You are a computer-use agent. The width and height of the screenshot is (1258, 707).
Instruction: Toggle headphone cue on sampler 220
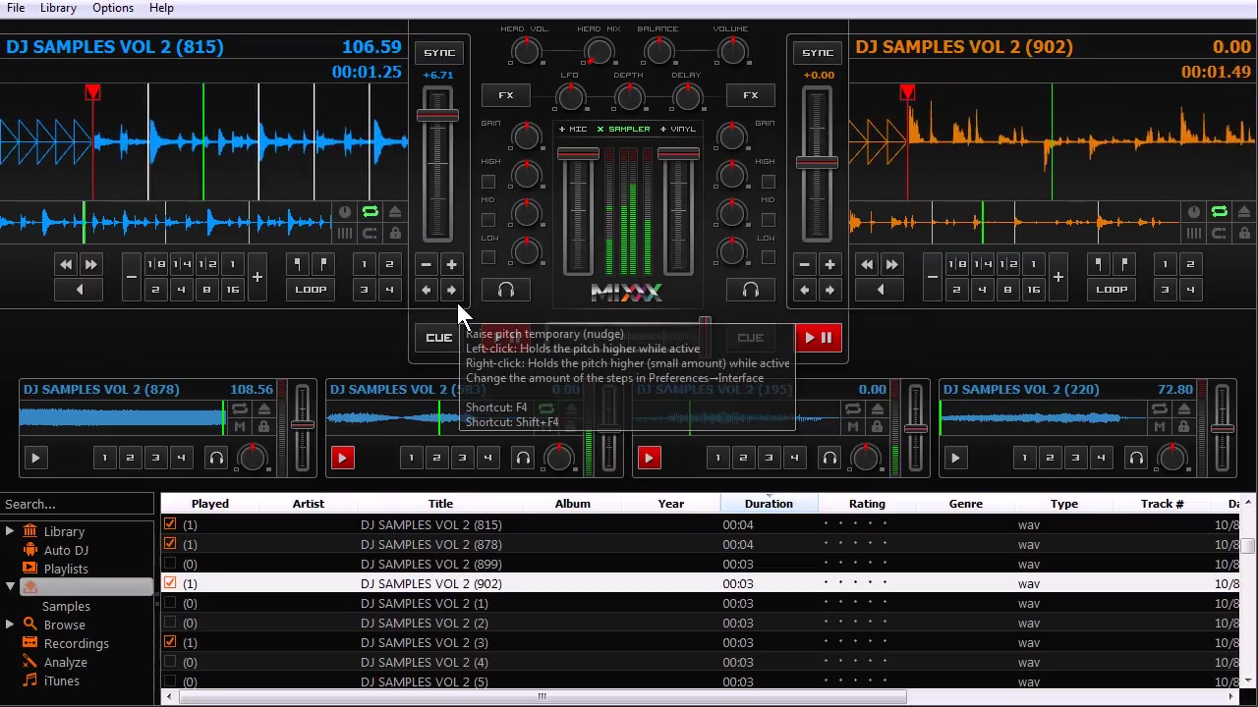tap(1136, 458)
